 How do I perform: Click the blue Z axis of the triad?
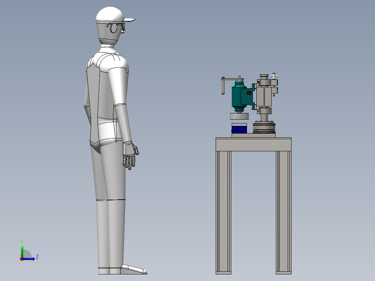(x=29, y=259)
